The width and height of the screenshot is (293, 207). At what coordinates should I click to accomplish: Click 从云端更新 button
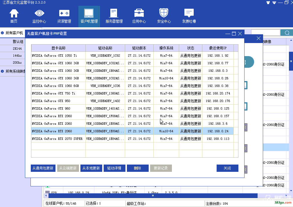[x=68, y=168]
